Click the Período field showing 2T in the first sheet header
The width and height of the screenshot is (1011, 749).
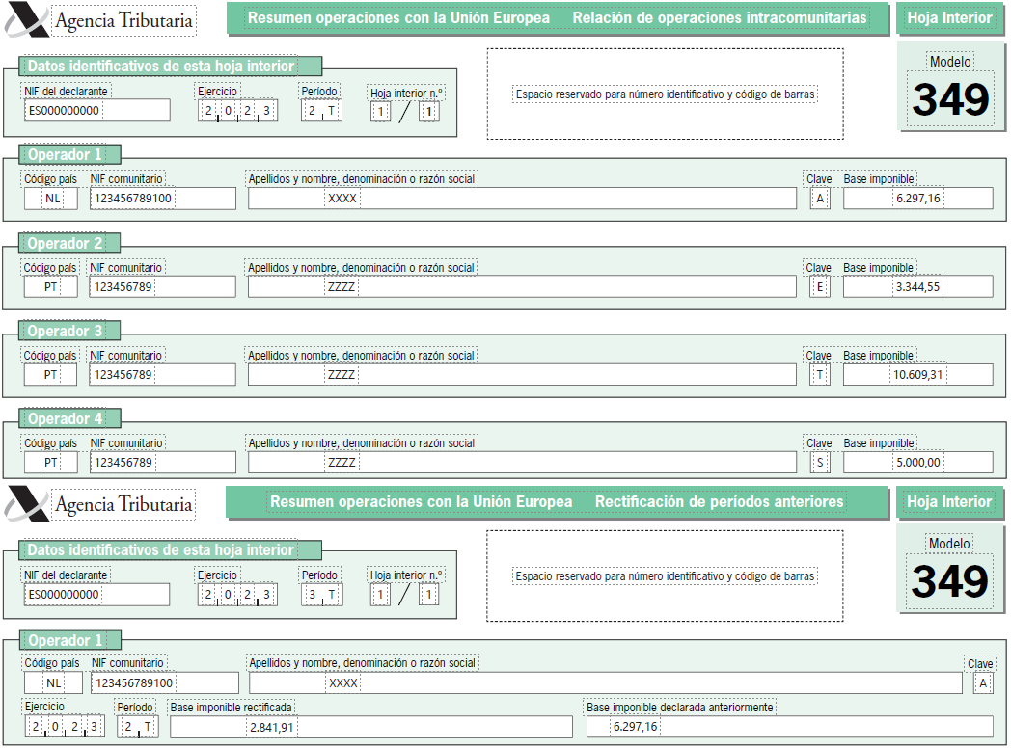[x=320, y=112]
